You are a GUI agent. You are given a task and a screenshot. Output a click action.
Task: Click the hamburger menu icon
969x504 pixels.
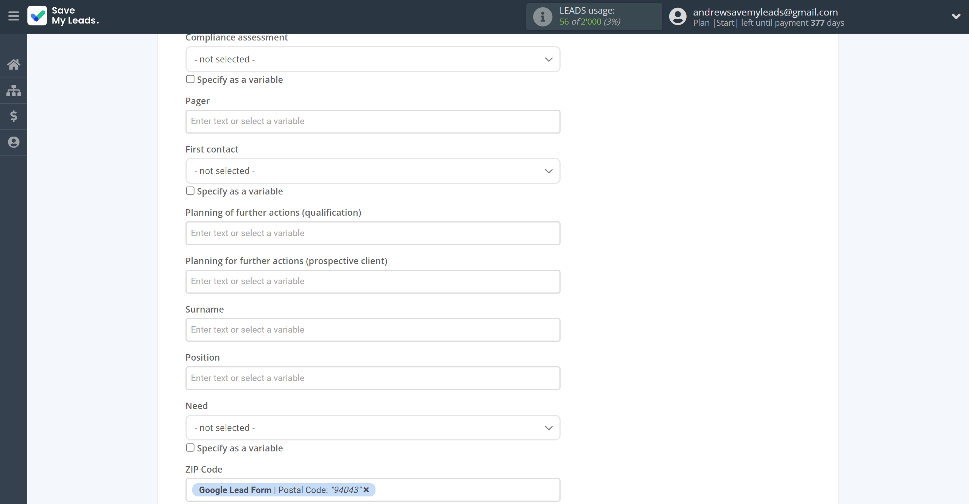tap(14, 16)
